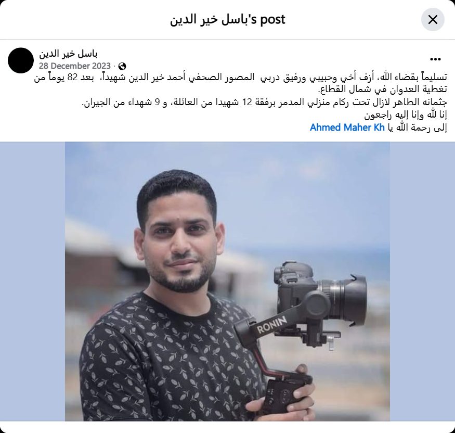The width and height of the screenshot is (455, 433).
Task: Click the man's face in the photo
Action: (x=180, y=239)
